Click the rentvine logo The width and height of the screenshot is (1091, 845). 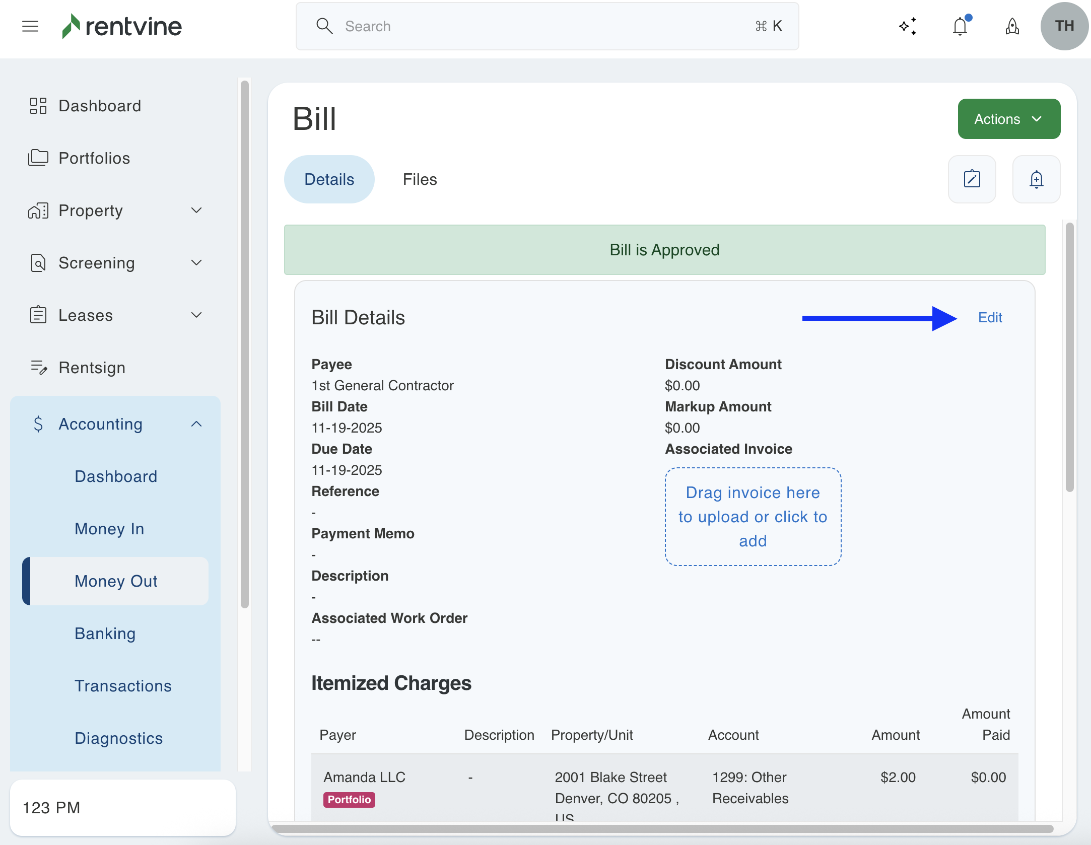coord(122,26)
